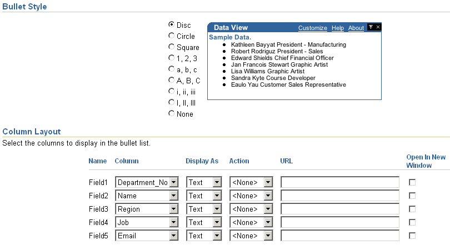Open Field2 Display As dropdown

204,196
